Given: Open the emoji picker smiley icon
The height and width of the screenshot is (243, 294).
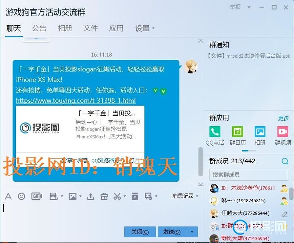Looking at the screenshot, I should [21, 196].
